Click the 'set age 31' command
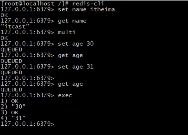188x135 pixels. [x=76, y=67]
